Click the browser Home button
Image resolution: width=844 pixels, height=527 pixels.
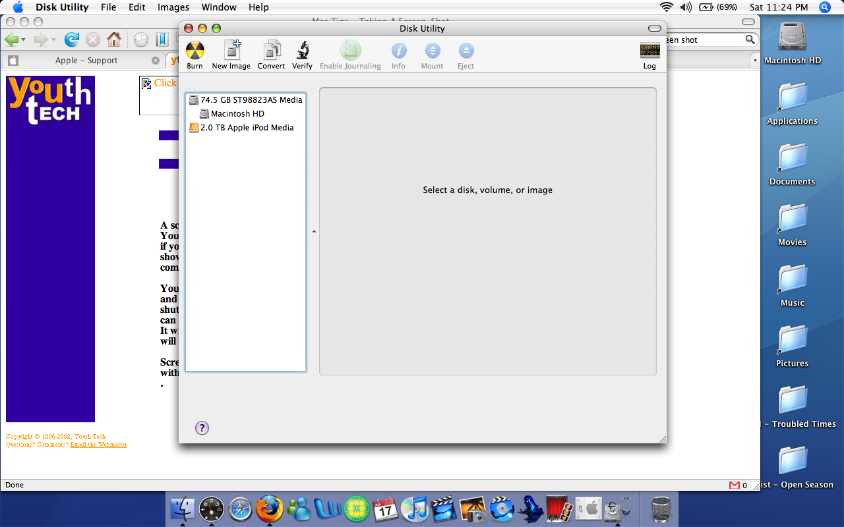pos(114,40)
